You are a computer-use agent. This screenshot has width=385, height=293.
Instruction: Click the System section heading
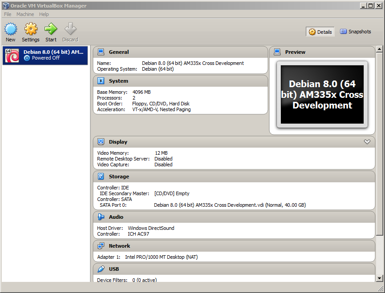[x=118, y=81]
